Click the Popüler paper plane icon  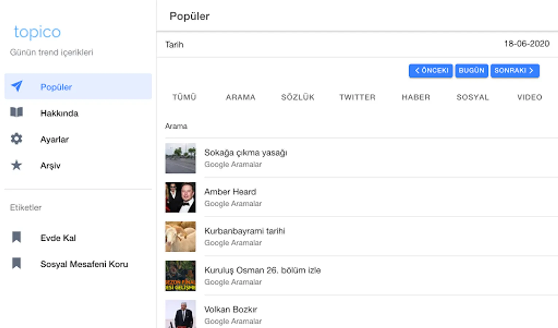point(17,86)
